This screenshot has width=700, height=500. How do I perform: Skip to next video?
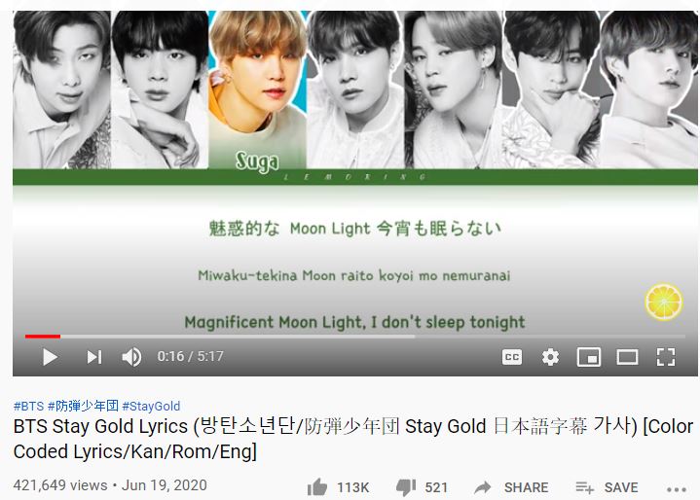pos(94,357)
